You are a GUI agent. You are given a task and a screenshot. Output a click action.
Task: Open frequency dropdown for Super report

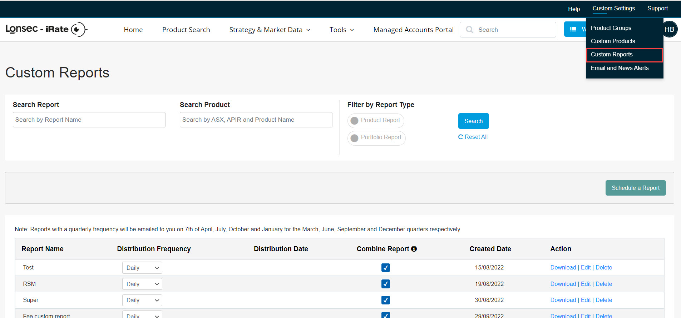pyautogui.click(x=142, y=300)
